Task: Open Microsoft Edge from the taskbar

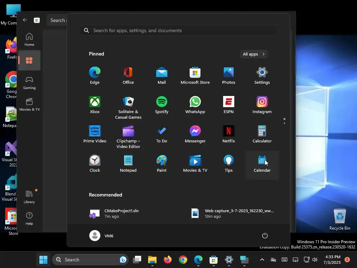Action: click(x=198, y=260)
